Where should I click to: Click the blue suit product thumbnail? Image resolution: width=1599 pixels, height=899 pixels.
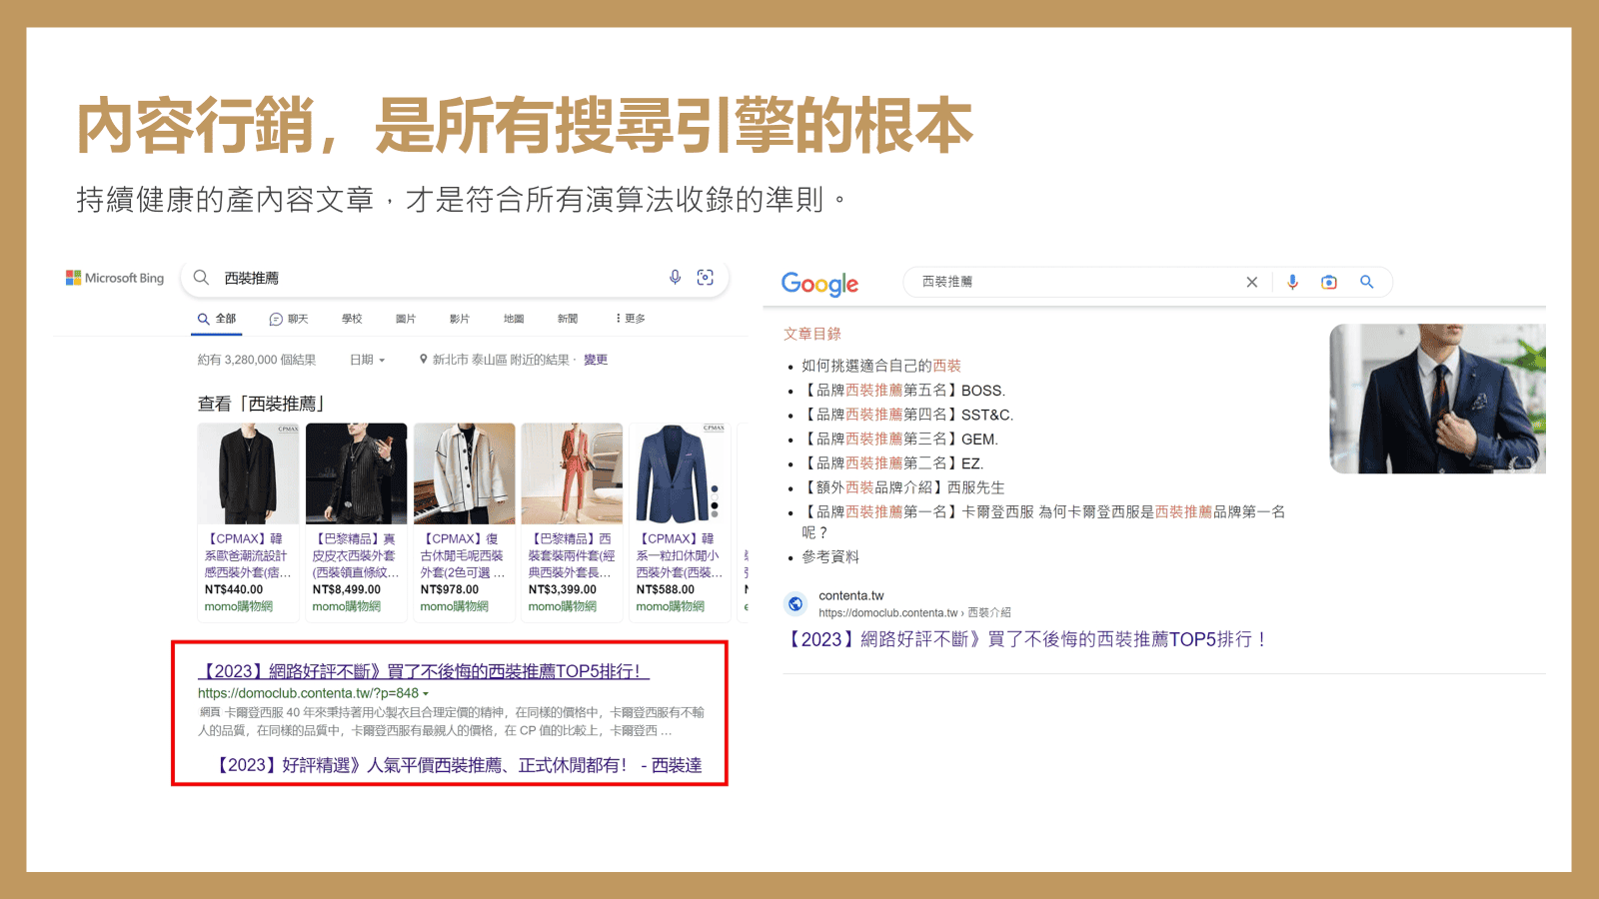(x=680, y=473)
